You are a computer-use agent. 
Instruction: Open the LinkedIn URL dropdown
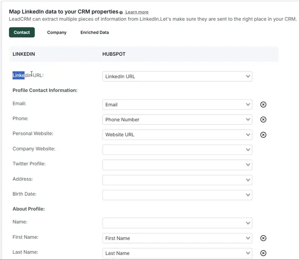(x=177, y=76)
